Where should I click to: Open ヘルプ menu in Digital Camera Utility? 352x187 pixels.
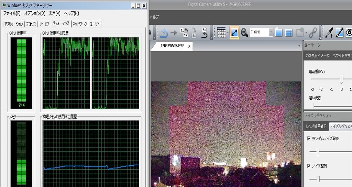[x=154, y=17]
